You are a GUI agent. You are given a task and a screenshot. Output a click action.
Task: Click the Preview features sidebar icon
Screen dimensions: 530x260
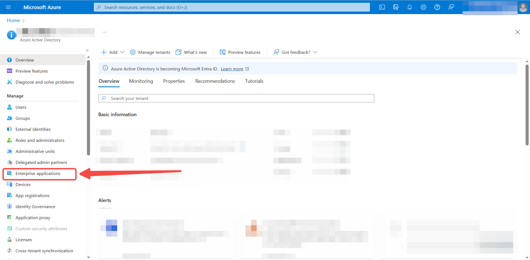(x=10, y=71)
